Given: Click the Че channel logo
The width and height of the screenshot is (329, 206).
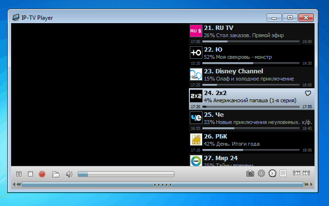Looking at the screenshot, I should pyautogui.click(x=196, y=118).
